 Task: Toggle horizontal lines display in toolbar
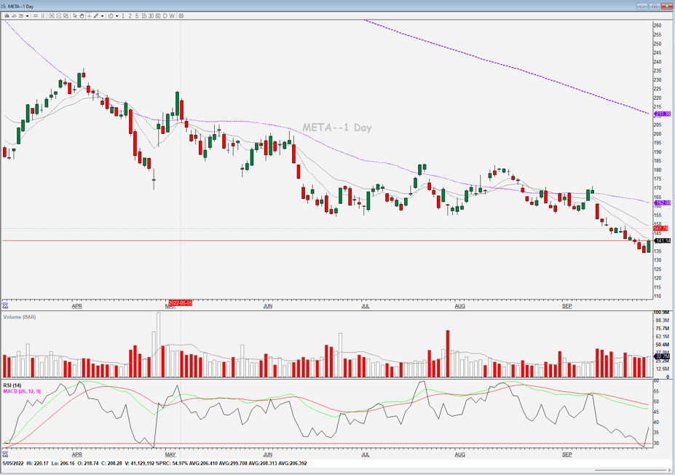(36, 16)
